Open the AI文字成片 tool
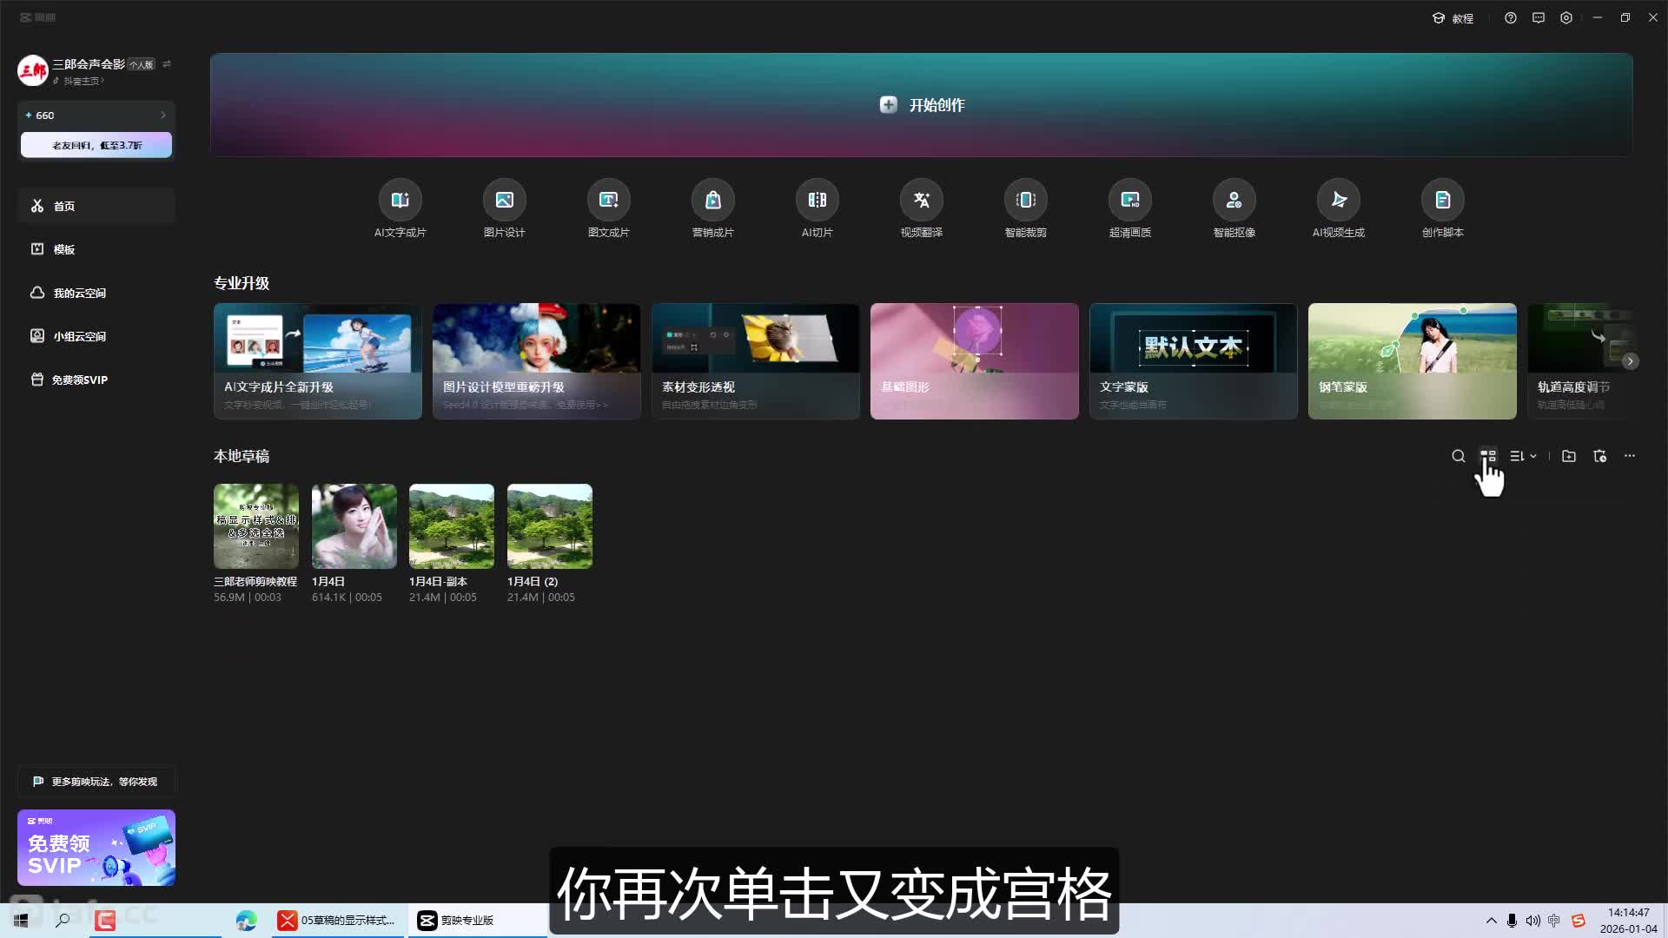The height and width of the screenshot is (938, 1668). pyautogui.click(x=400, y=201)
